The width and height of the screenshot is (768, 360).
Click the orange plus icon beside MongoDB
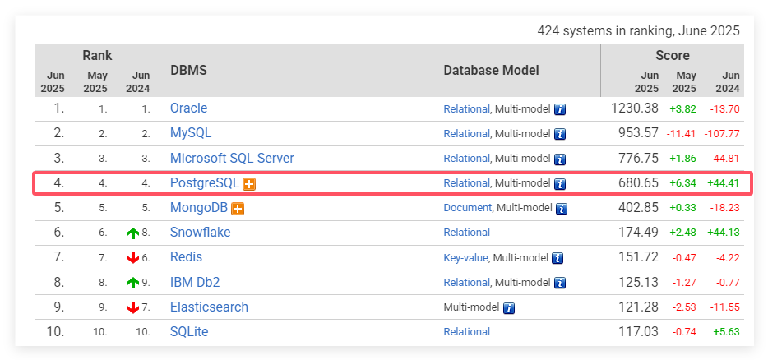click(238, 209)
